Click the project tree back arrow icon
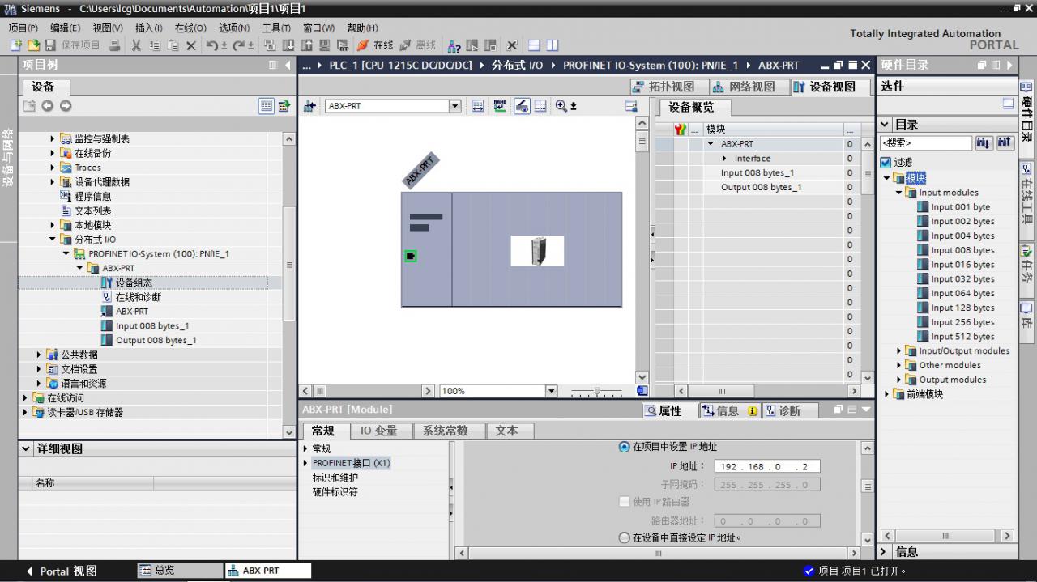1037x582 pixels. click(x=48, y=106)
